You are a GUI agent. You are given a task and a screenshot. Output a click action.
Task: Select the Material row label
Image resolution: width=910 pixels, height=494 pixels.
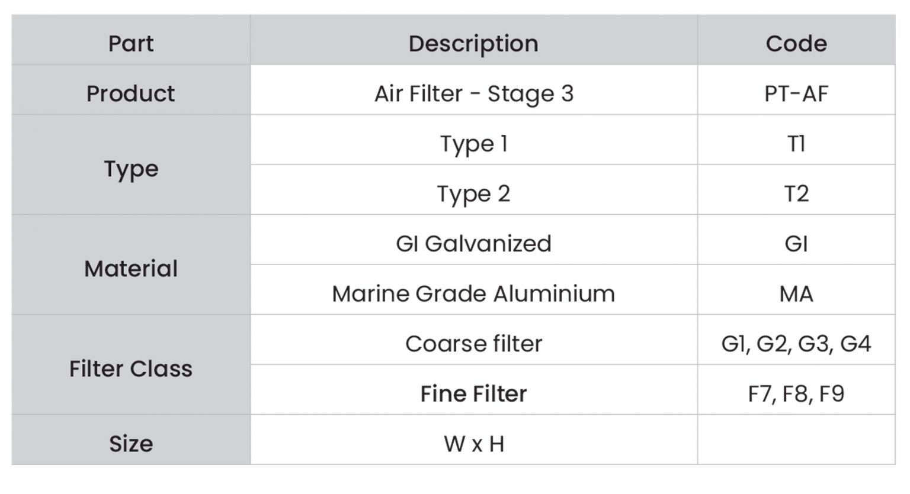(131, 265)
